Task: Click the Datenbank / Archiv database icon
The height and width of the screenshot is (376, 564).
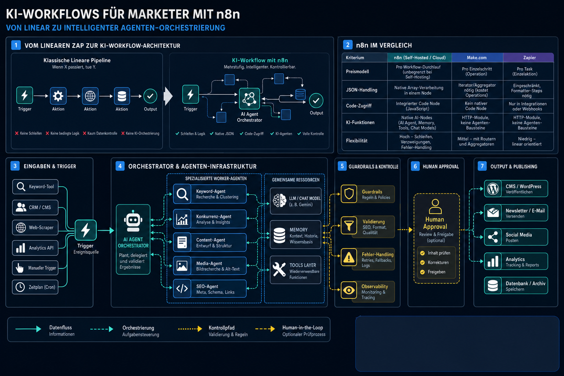Action: pyautogui.click(x=493, y=286)
